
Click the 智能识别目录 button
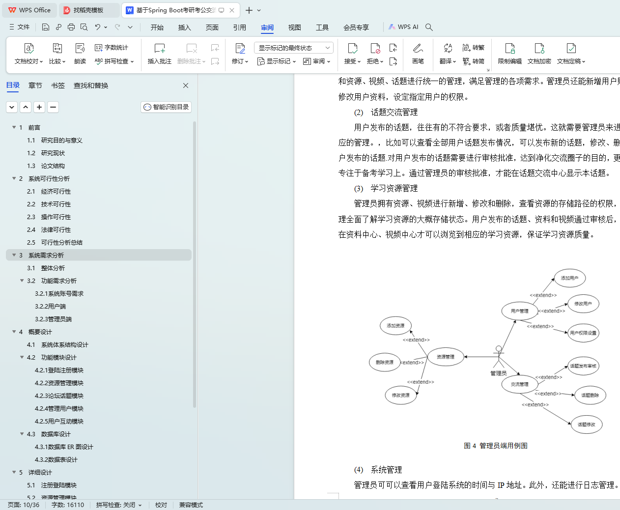[x=166, y=107]
